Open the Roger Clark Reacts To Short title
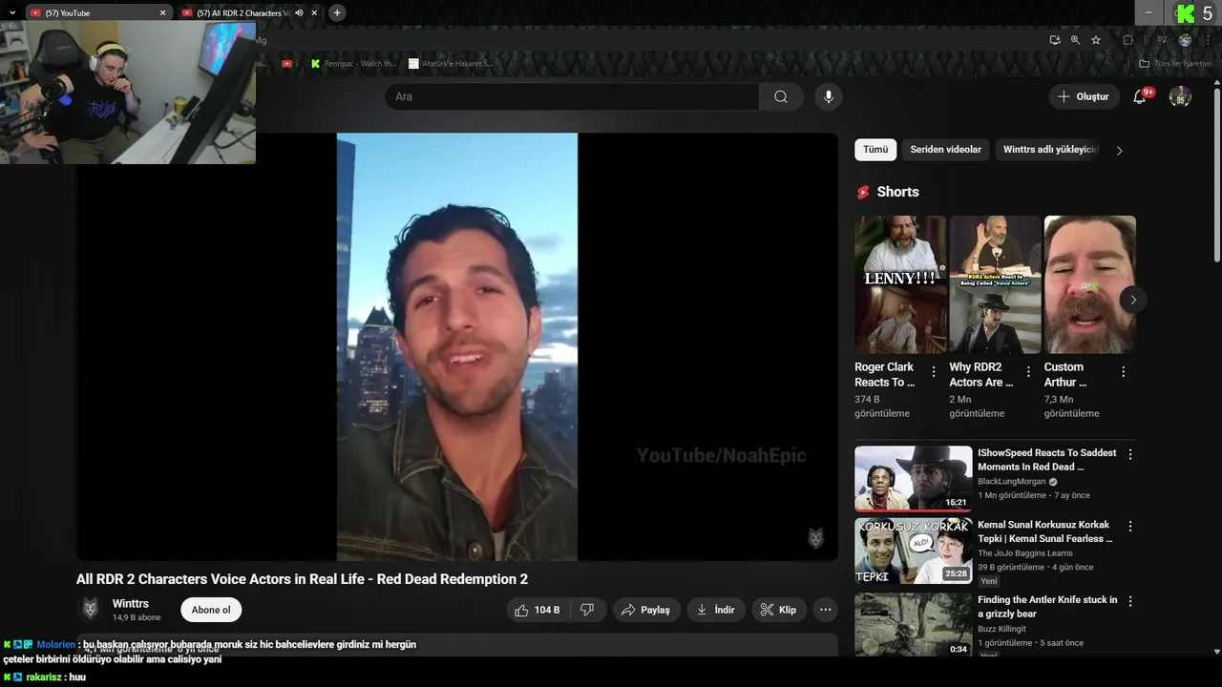Viewport: 1222px width, 687px height. coord(884,374)
